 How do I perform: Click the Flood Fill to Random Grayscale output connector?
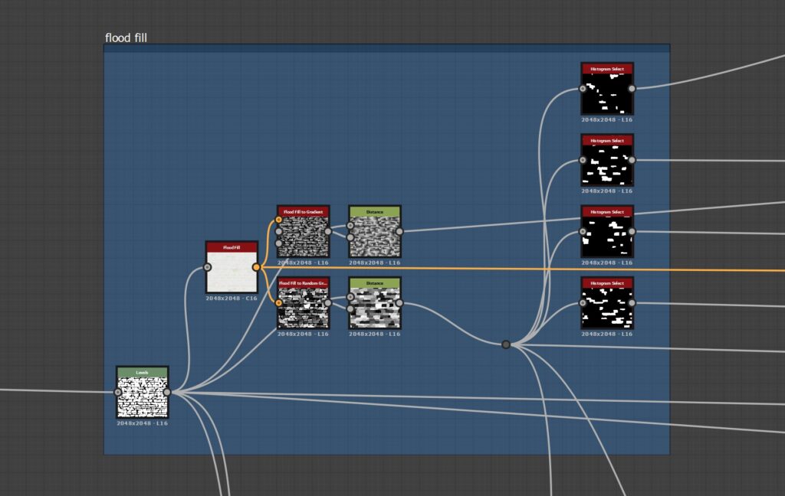[x=328, y=303]
